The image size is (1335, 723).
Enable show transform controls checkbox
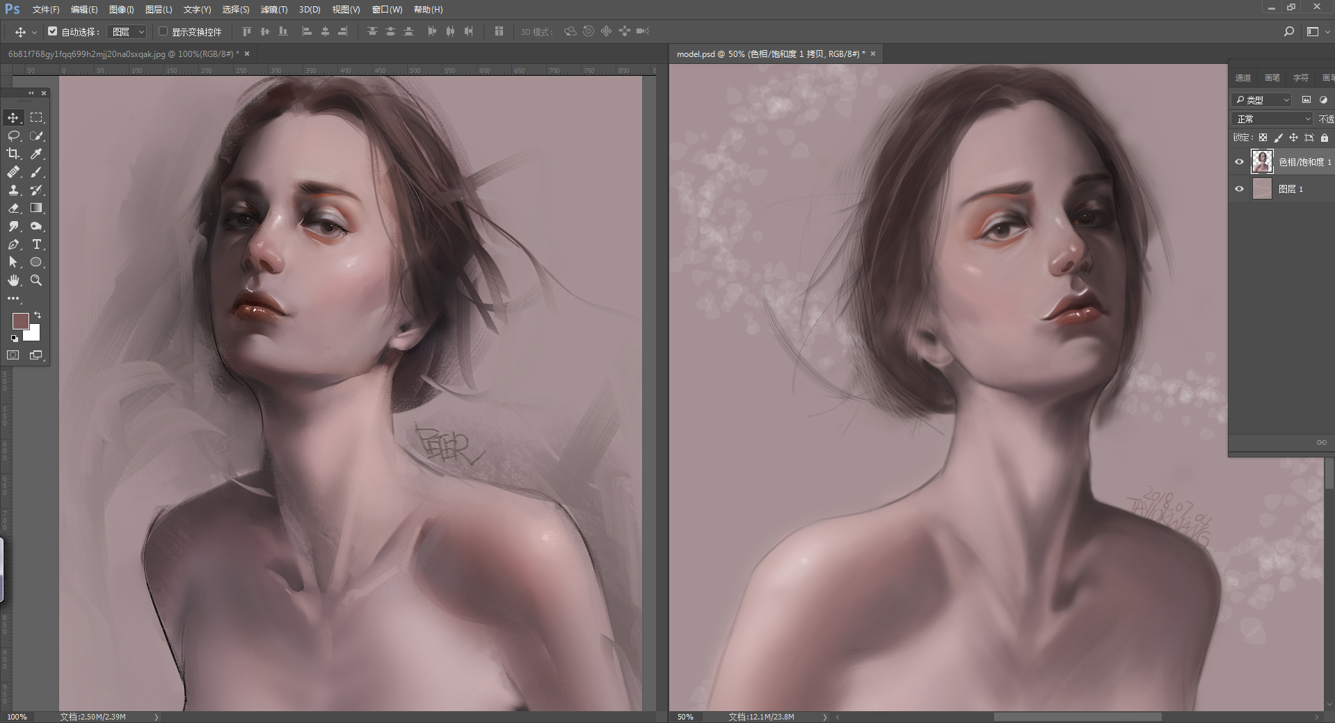tap(163, 31)
